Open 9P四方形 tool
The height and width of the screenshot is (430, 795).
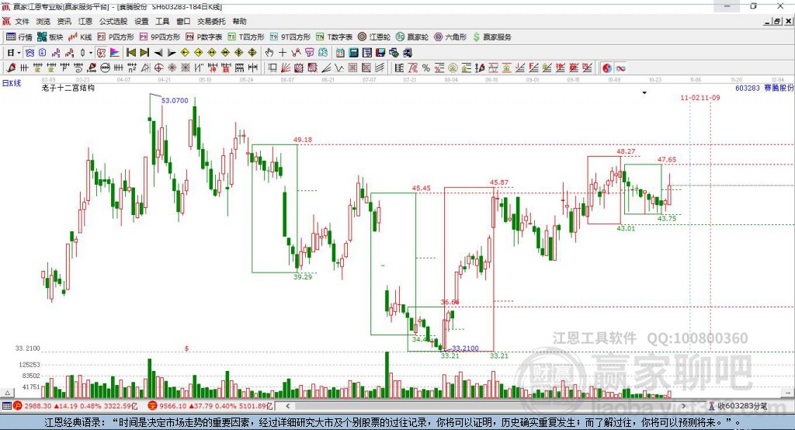(x=160, y=37)
